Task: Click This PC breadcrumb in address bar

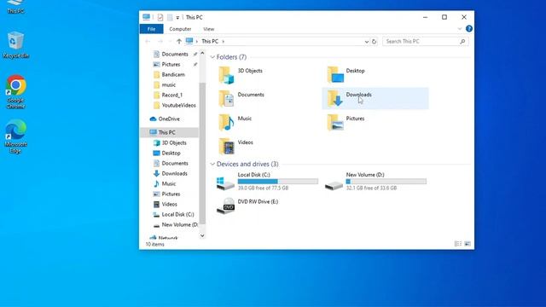Action: click(x=210, y=42)
